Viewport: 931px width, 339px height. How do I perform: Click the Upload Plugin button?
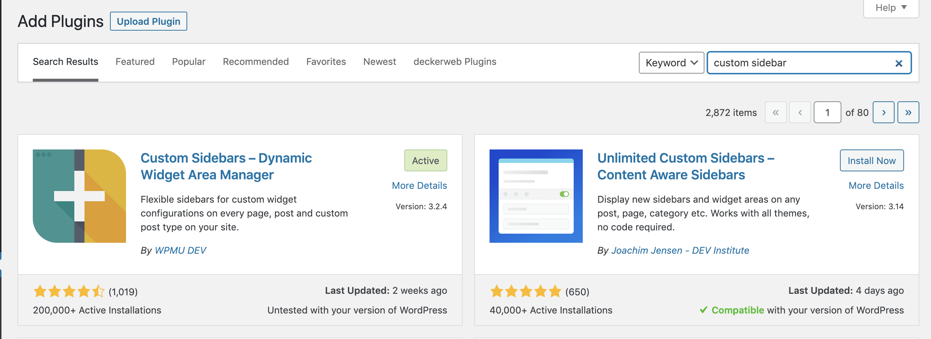(x=149, y=21)
